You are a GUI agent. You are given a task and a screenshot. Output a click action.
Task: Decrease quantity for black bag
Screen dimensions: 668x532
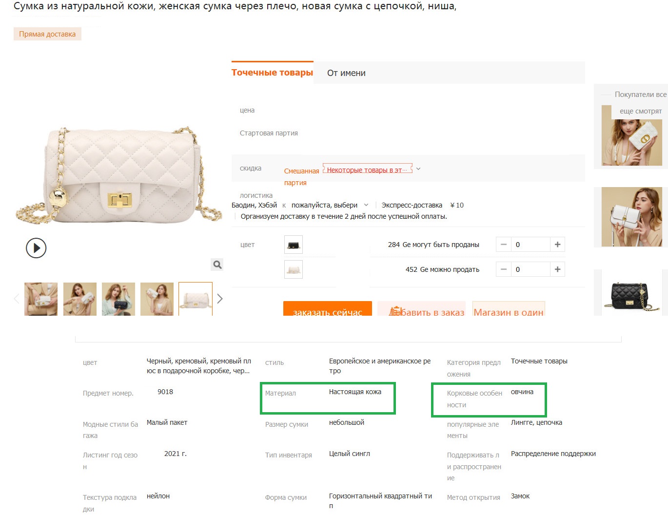[504, 245]
